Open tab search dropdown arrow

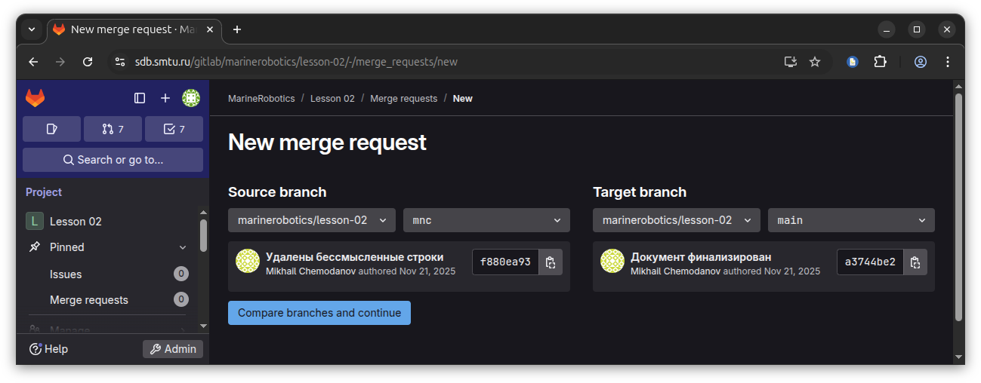[x=32, y=29]
